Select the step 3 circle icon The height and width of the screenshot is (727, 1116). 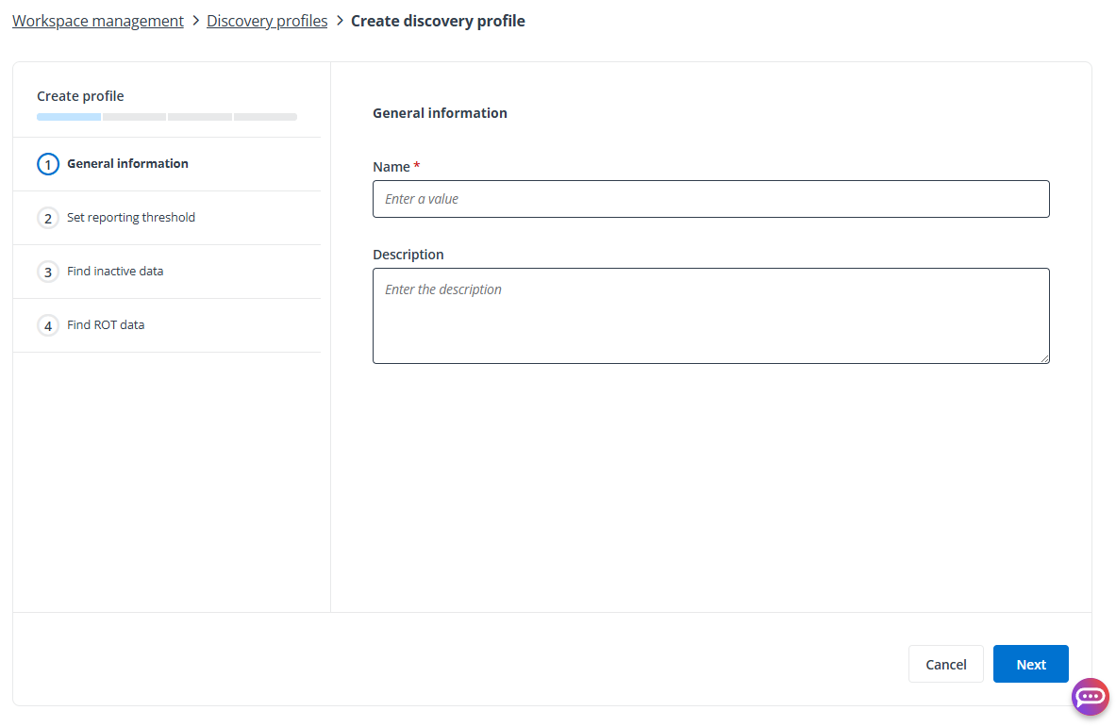[48, 271]
